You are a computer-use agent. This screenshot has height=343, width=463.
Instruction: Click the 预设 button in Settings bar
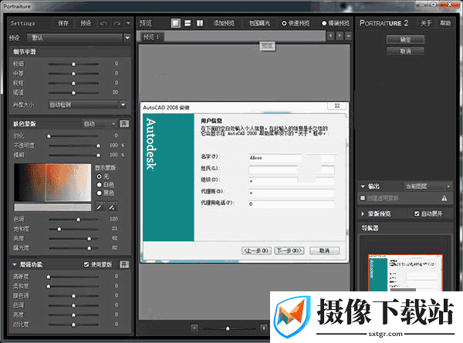(86, 23)
